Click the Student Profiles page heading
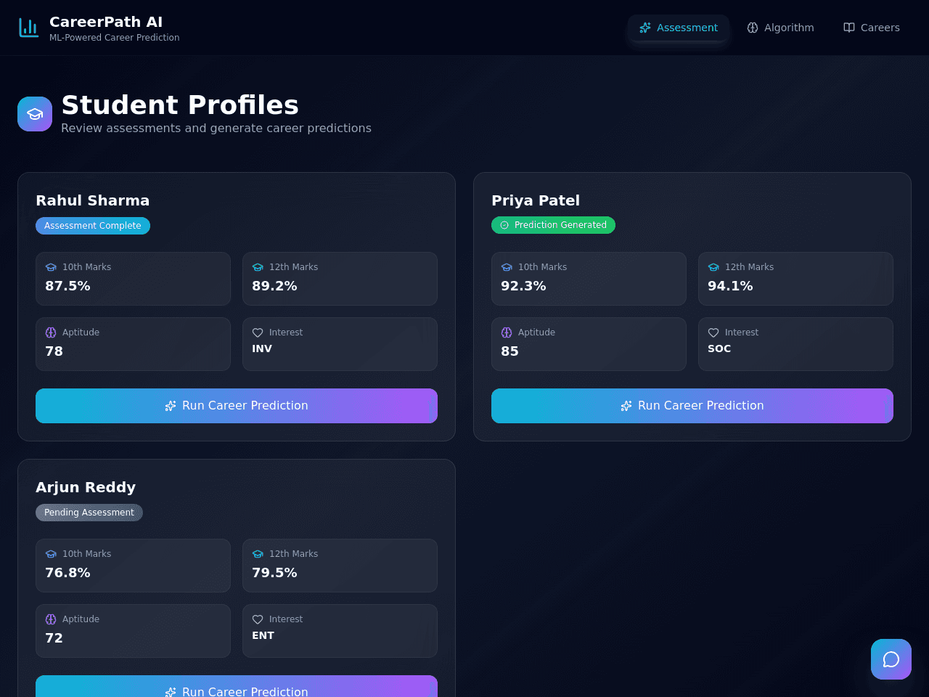This screenshot has width=929, height=697. (x=180, y=105)
